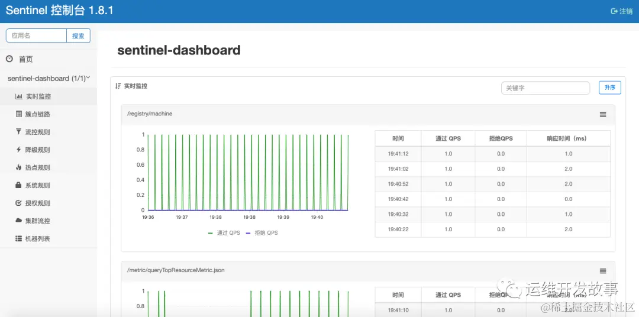Click the 首页 home link

point(25,60)
